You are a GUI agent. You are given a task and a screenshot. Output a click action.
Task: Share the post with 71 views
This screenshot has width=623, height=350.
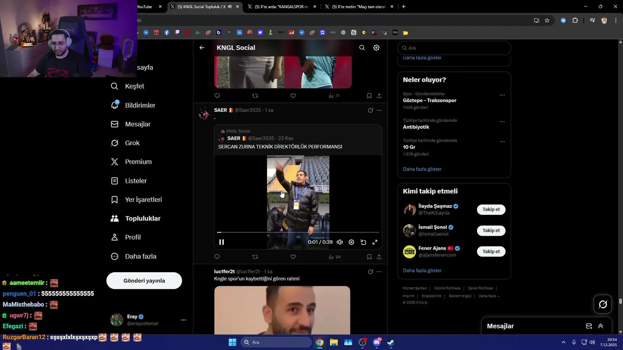click(x=379, y=96)
